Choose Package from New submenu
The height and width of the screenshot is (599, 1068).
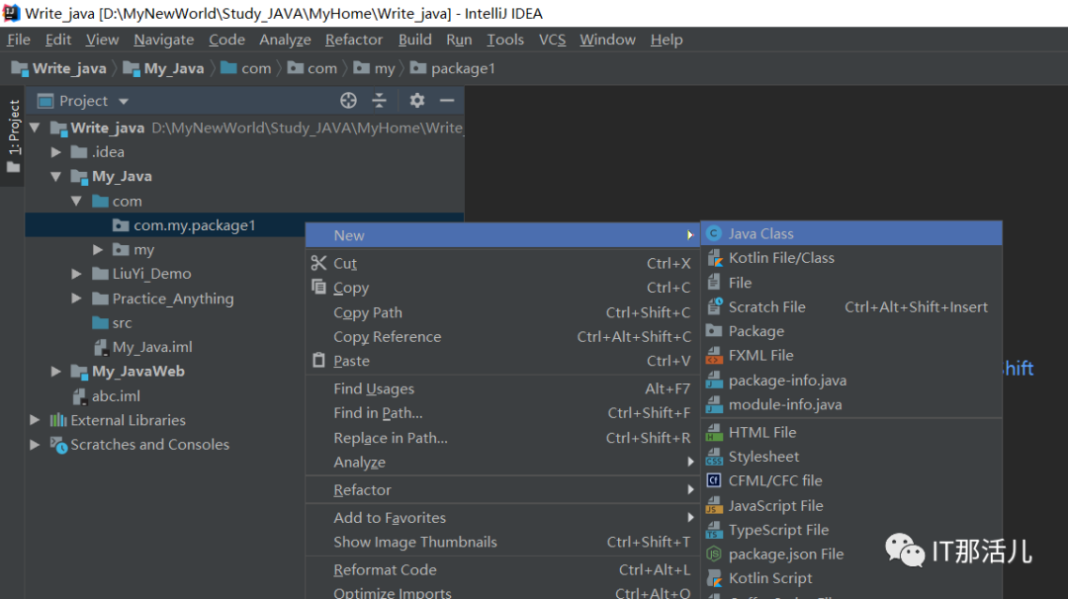851,331
